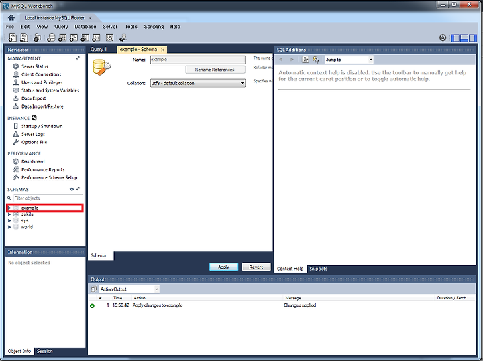
Task: Open Server Status in Management
Action: coord(30,66)
